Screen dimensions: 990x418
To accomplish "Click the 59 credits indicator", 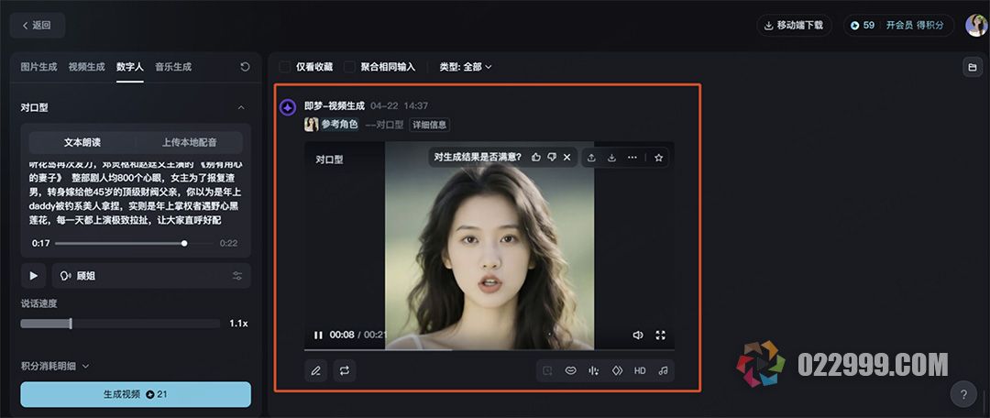I will 863,26.
